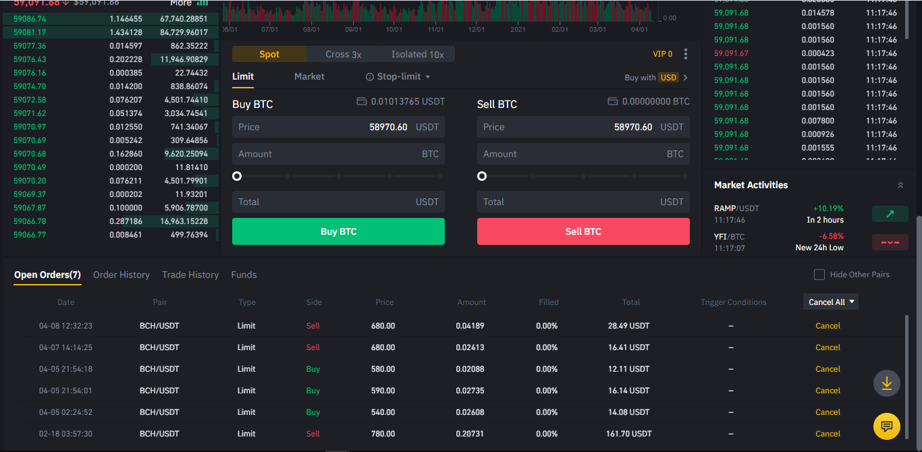Open the Cancel All dropdown

coord(831,302)
